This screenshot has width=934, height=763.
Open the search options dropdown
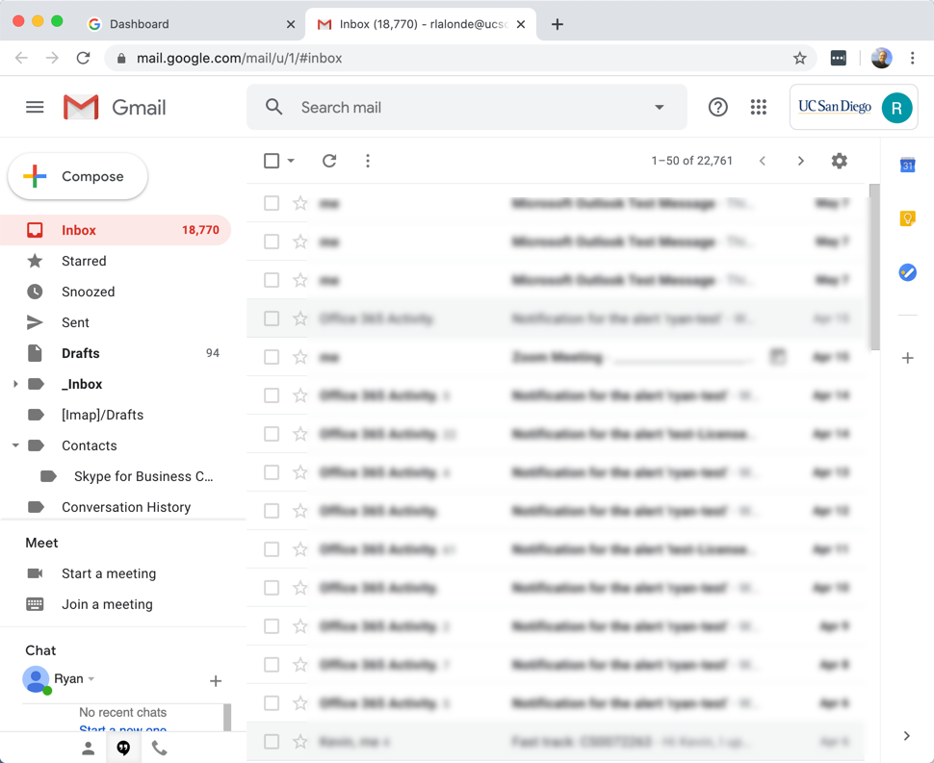[659, 107]
